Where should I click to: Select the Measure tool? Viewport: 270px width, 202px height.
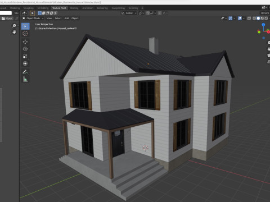(25, 79)
